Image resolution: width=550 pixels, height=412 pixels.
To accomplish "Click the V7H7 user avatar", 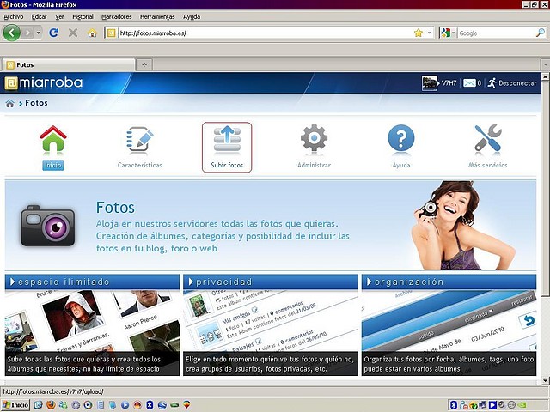I will pos(430,83).
